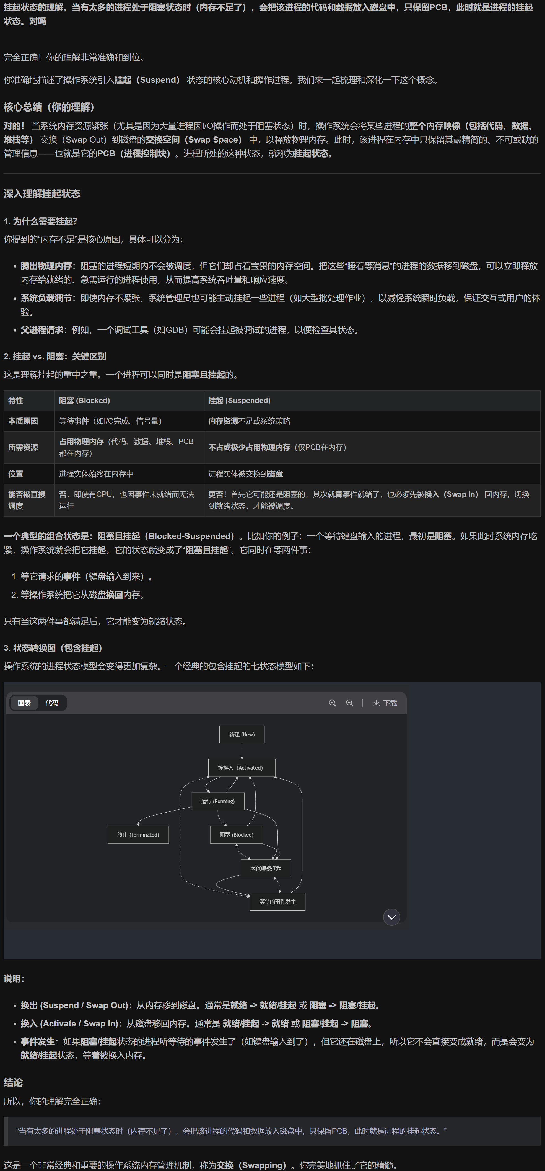The image size is (545, 1171).
Task: Zoom in the state diagram
Action: 350,703
